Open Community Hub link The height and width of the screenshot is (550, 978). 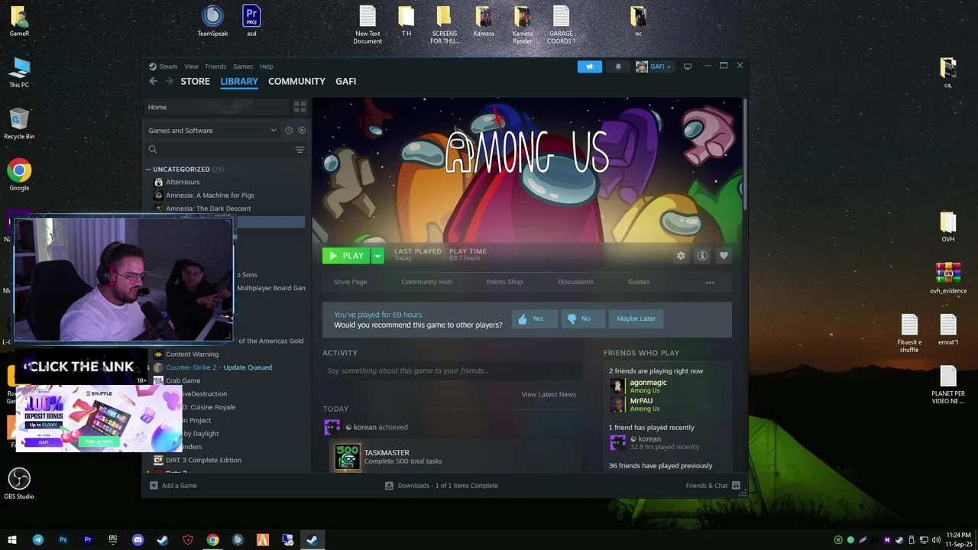(x=426, y=282)
